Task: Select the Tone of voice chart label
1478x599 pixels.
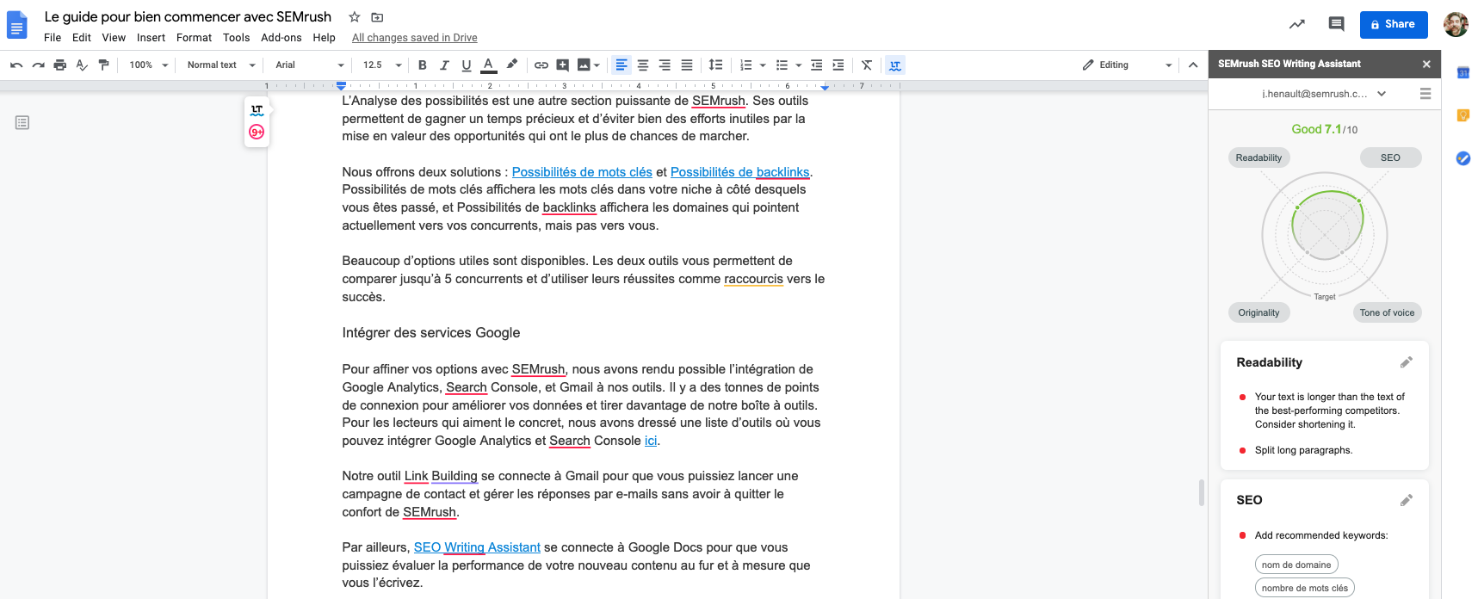Action: click(1387, 312)
